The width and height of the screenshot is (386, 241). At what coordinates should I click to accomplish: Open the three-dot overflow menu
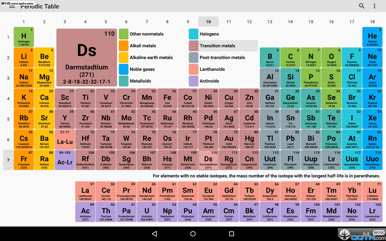coord(374,6)
